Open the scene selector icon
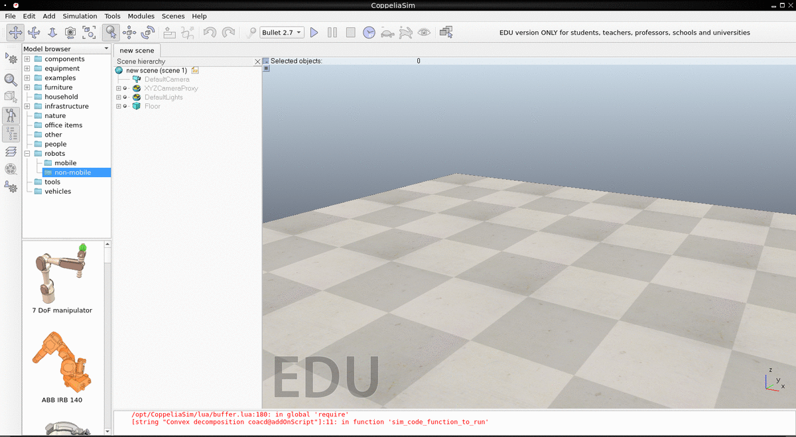Screen dimensions: 796x437 click(446, 32)
